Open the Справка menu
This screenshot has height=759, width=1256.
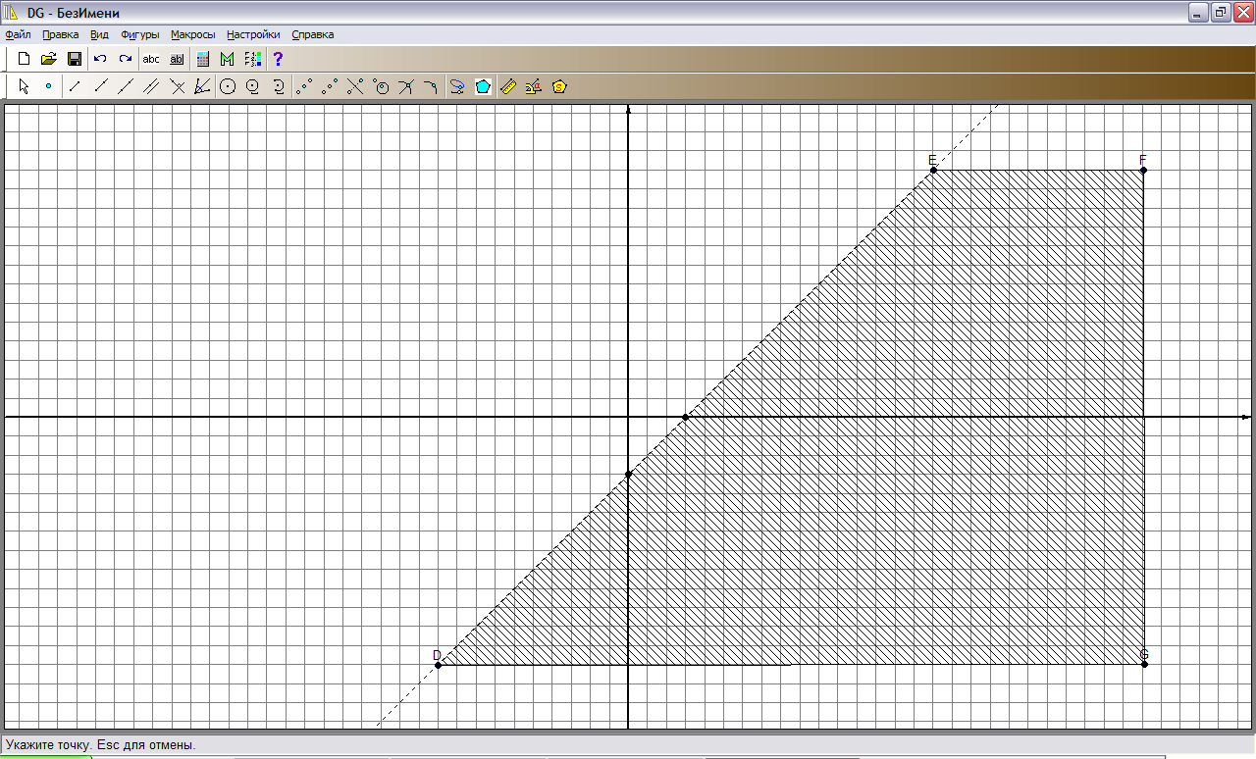313,34
